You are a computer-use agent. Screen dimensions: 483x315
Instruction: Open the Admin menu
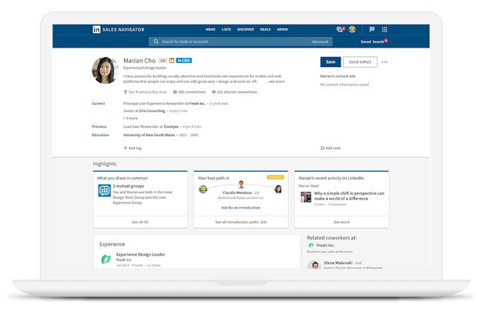pos(283,30)
